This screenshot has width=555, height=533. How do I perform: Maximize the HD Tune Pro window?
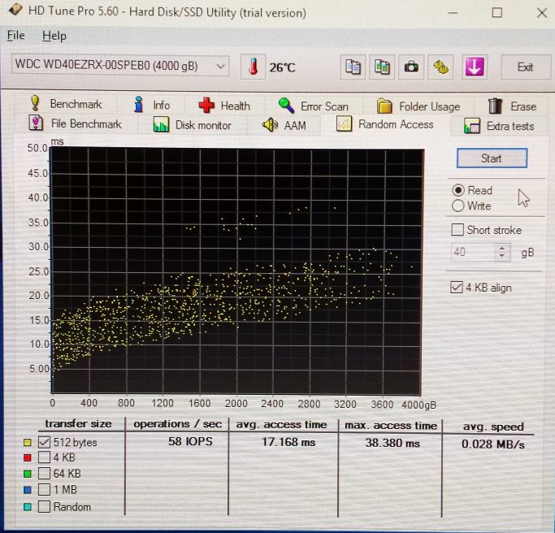(x=497, y=13)
